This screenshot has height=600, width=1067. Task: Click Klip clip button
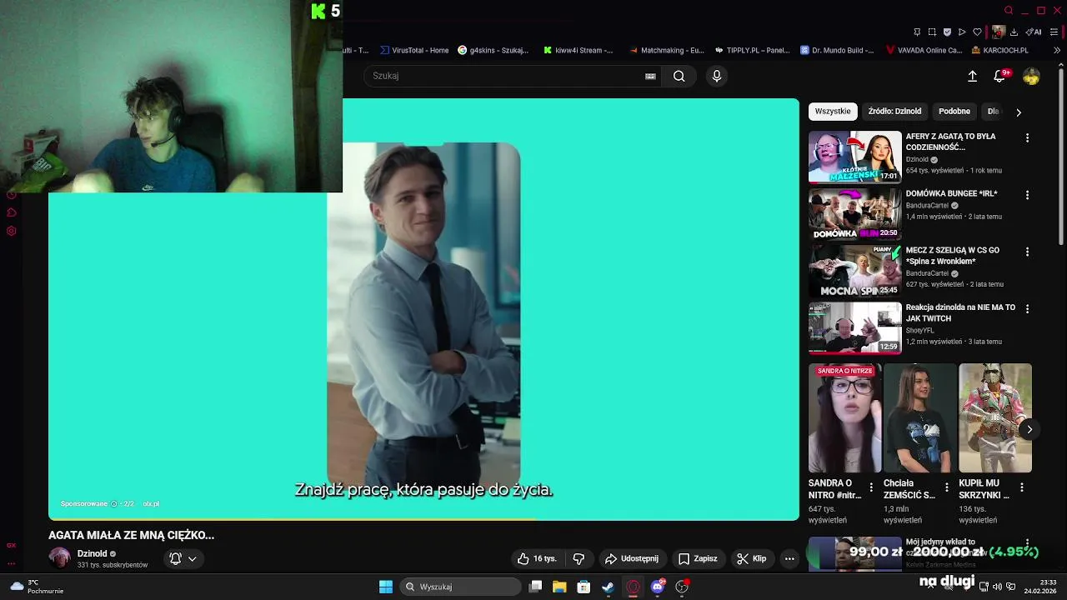[x=752, y=558]
